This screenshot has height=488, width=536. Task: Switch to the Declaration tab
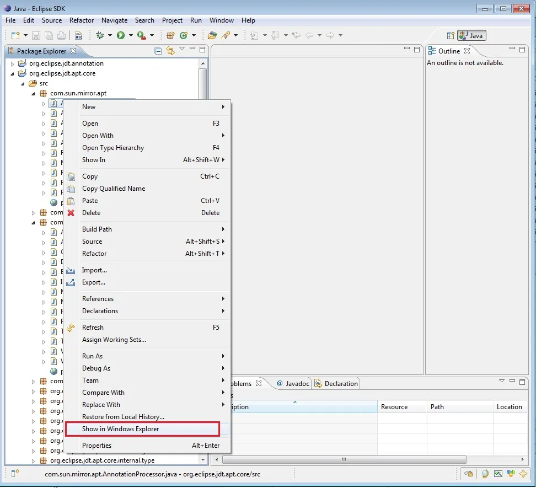(x=336, y=383)
